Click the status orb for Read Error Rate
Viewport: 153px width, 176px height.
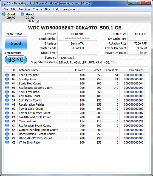tap(7, 75)
